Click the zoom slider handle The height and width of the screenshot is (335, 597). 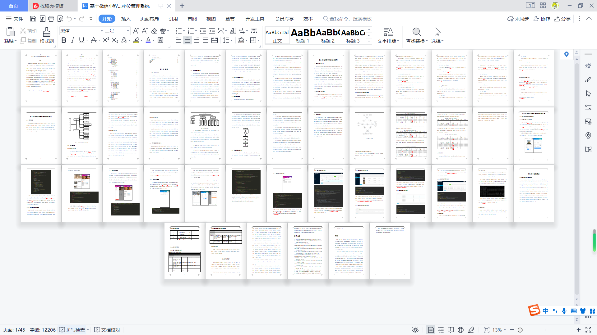(x=520, y=330)
